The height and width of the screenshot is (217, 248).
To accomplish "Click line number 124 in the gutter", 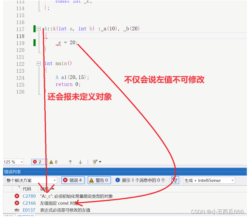I will pyautogui.click(x=20, y=78).
